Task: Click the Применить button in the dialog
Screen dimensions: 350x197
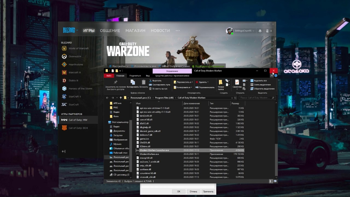Action: pyautogui.click(x=208, y=192)
